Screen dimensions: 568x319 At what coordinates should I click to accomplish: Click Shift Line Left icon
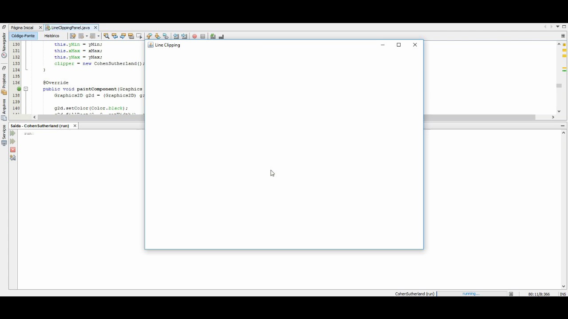pos(176,36)
